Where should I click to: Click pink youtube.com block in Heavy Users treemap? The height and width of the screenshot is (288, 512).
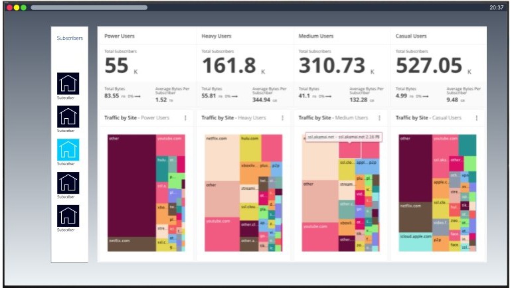222,234
